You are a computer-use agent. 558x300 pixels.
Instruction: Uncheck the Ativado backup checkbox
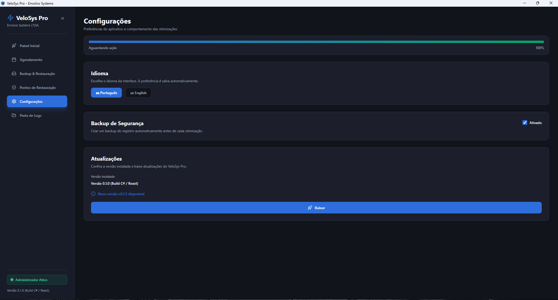click(525, 123)
